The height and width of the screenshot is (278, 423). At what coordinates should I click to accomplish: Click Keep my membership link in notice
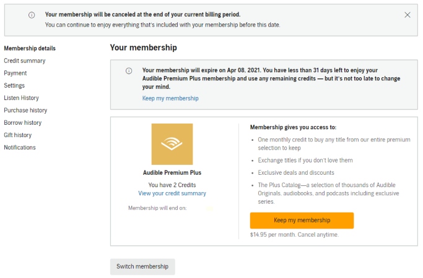pyautogui.click(x=170, y=98)
